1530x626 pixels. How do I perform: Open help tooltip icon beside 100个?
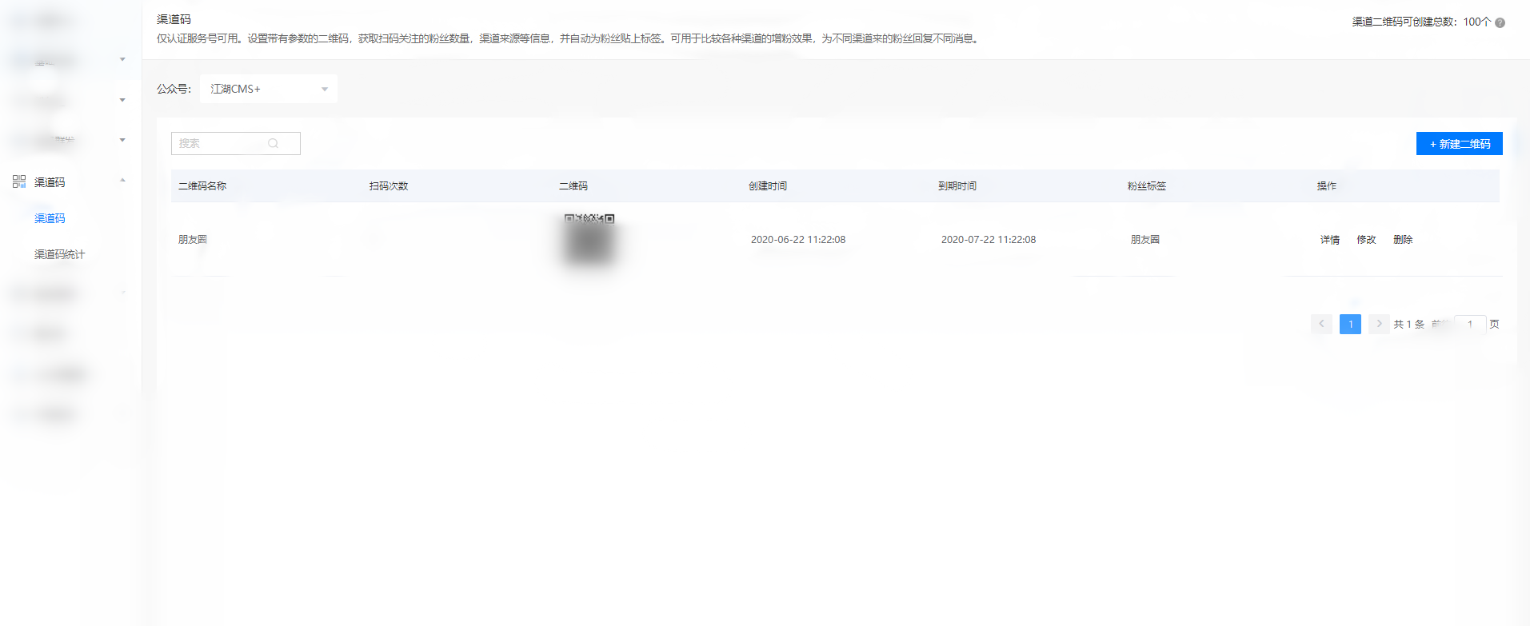coord(1500,22)
